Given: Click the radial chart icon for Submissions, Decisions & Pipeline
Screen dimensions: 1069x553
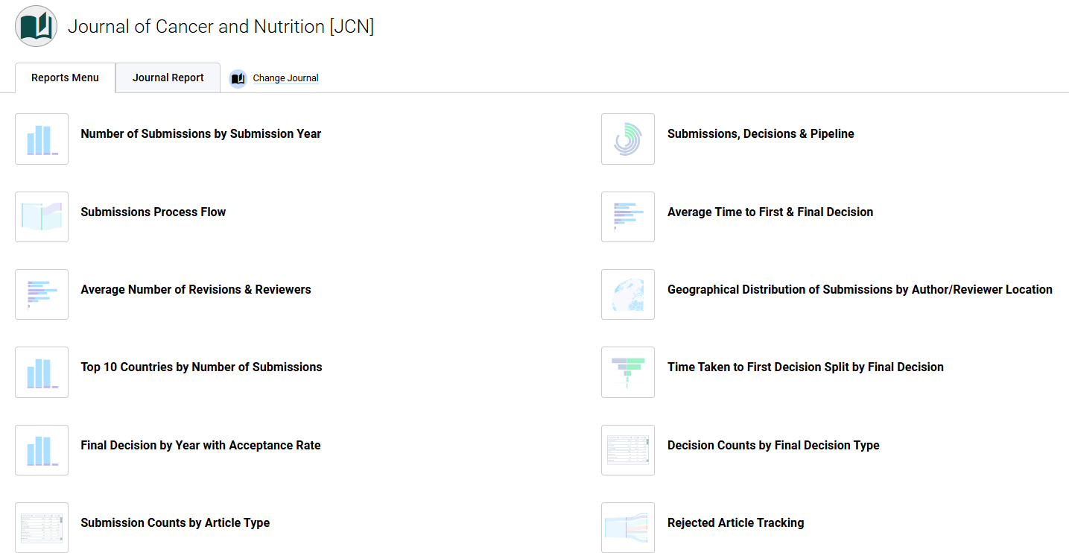Looking at the screenshot, I should pos(628,139).
